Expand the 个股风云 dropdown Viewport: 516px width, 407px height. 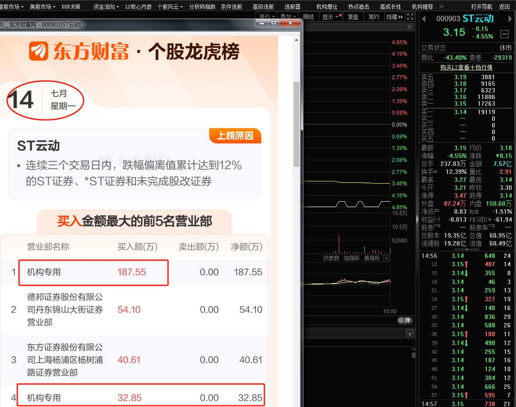170,7
